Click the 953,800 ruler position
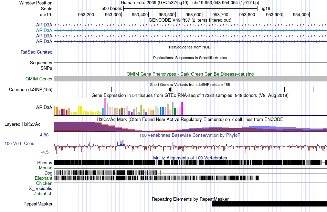Image resolution: width=327 pixels, height=212 pixels. click(247, 14)
